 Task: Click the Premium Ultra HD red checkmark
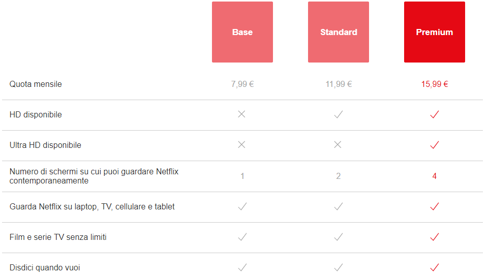coord(435,145)
